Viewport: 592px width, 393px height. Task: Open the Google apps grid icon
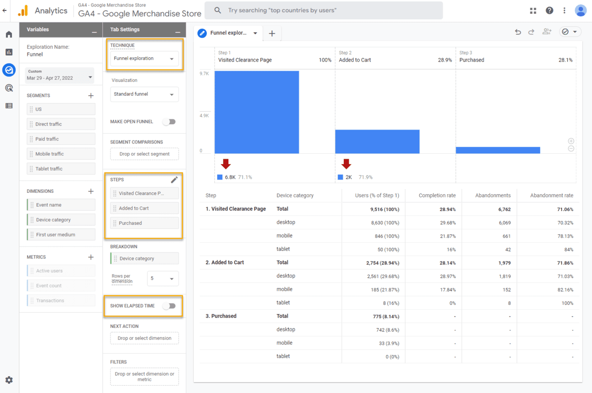point(533,11)
